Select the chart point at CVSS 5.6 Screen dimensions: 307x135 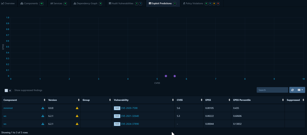click(175, 76)
